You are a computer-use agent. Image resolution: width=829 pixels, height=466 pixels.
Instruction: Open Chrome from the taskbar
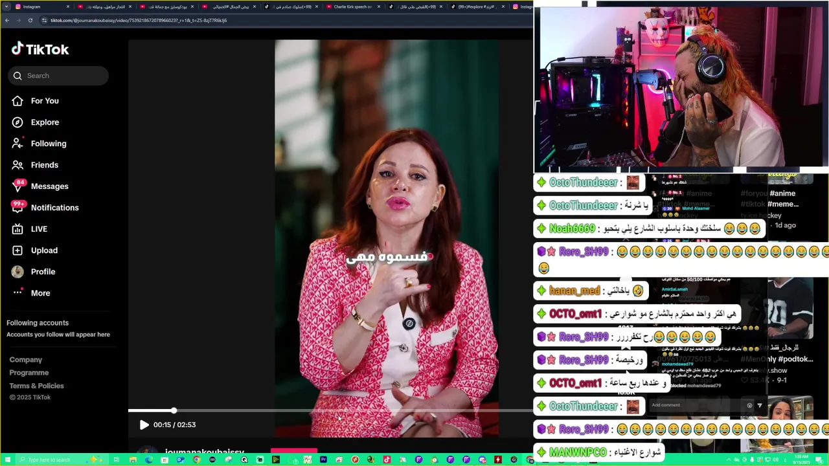coord(196,460)
